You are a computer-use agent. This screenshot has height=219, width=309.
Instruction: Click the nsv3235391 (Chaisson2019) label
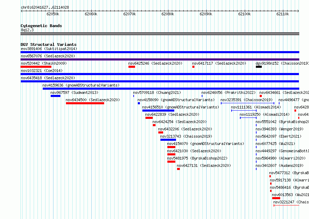pos(247,100)
